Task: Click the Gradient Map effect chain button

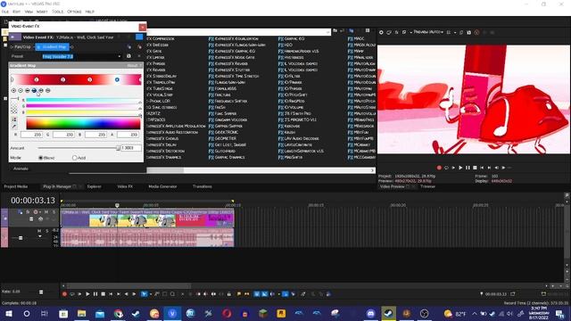Action: (x=53, y=47)
